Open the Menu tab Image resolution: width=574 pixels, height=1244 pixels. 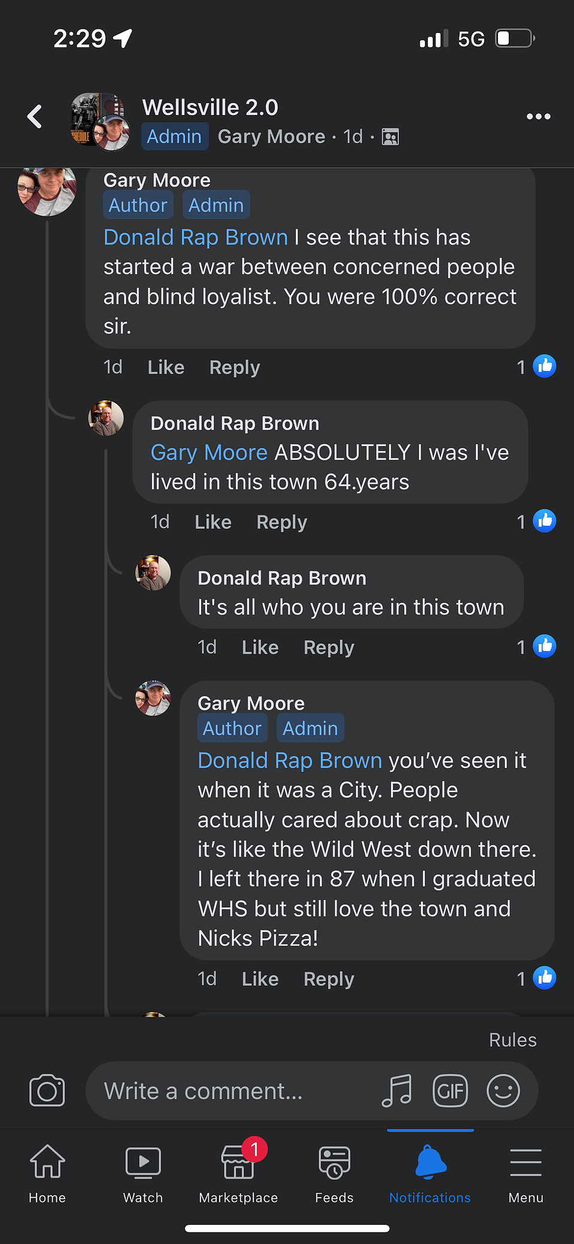click(526, 1173)
